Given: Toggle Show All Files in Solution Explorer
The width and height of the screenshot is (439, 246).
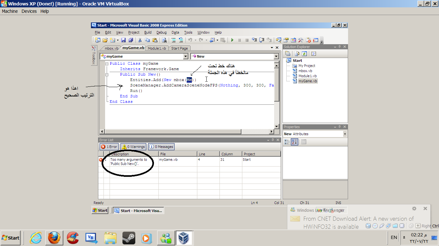Looking at the screenshot, I should point(297,54).
